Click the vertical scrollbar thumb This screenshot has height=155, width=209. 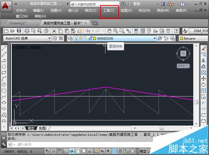[196, 102]
